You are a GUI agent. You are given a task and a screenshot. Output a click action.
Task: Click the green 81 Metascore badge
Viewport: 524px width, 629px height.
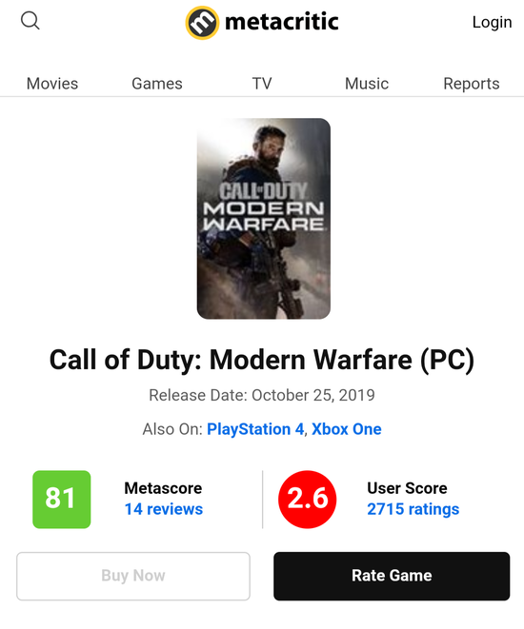pyautogui.click(x=61, y=500)
